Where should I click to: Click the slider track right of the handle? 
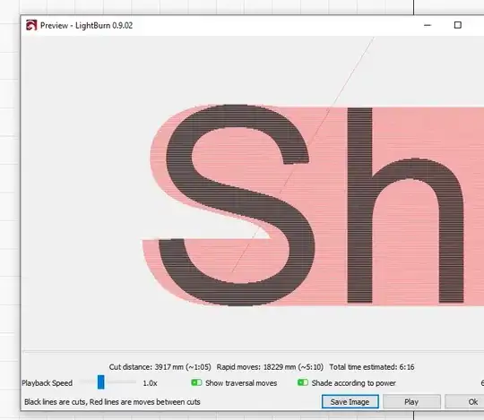pos(120,382)
